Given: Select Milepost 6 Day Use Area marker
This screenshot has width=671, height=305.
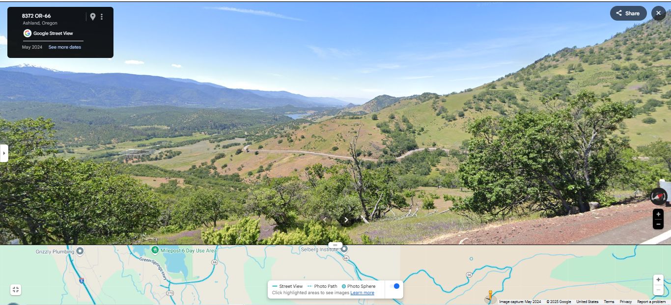Looking at the screenshot, I should point(155,250).
